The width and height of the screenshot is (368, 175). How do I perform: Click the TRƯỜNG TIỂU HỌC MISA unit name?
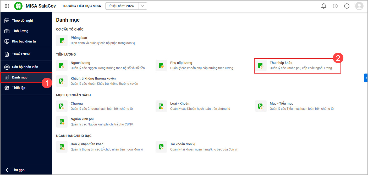coord(81,6)
